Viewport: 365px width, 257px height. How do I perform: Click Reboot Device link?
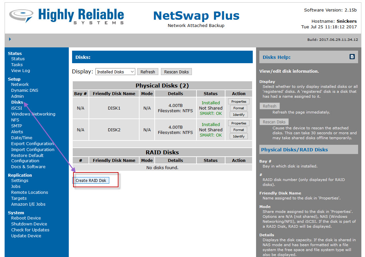(x=26, y=218)
